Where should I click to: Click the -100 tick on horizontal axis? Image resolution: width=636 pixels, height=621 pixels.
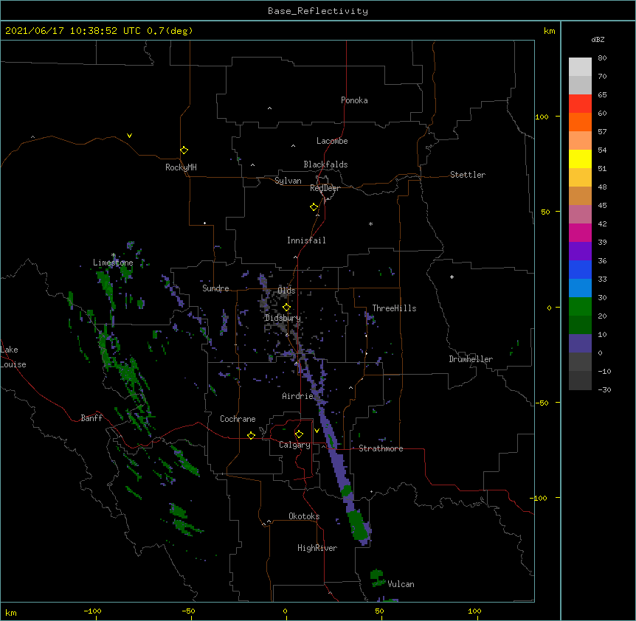92,611
